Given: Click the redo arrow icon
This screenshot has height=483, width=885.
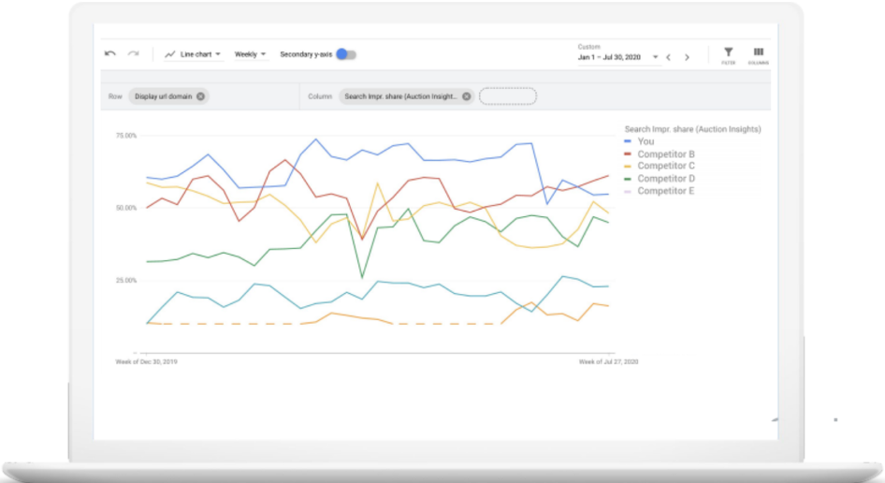Looking at the screenshot, I should (134, 54).
